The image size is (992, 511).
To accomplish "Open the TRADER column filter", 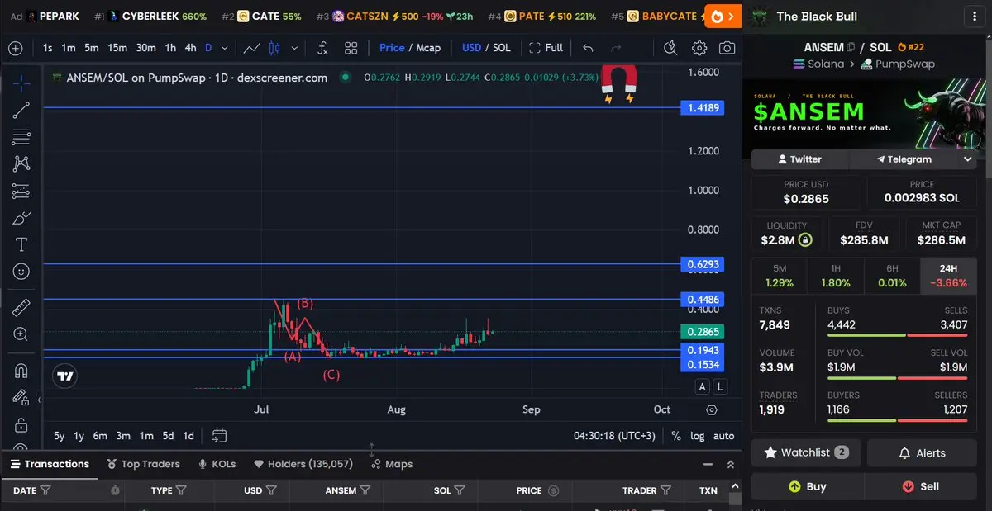I will click(665, 490).
